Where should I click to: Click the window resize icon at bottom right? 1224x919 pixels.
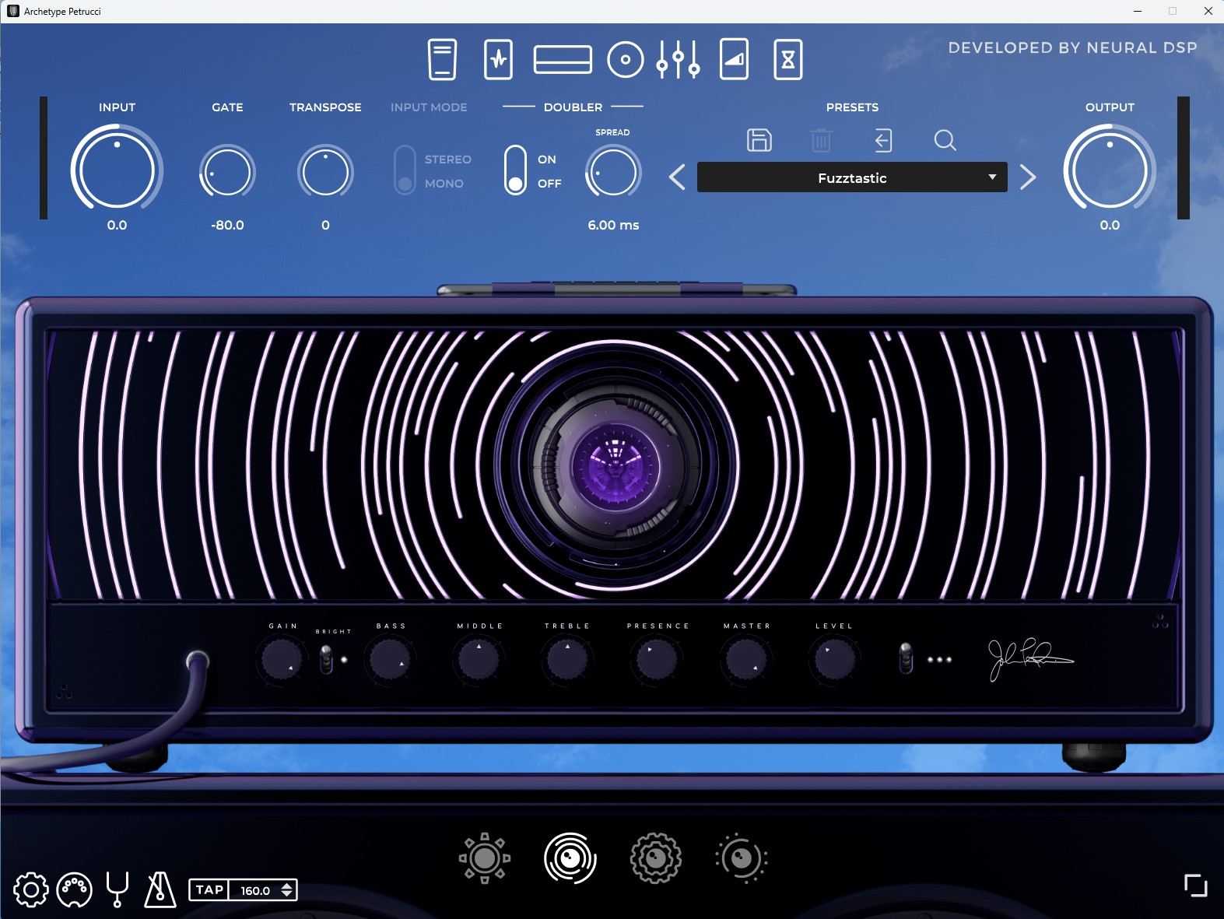tap(1196, 886)
